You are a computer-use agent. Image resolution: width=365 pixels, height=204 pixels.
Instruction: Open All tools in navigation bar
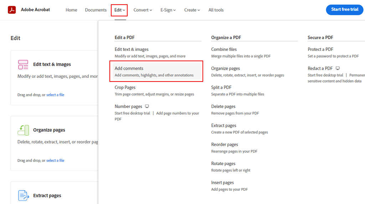(x=216, y=10)
